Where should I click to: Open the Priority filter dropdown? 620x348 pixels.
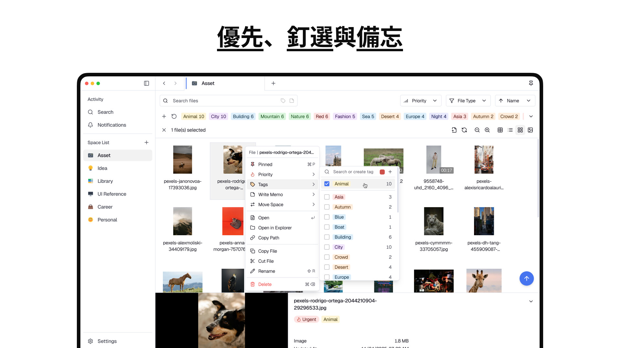pyautogui.click(x=420, y=101)
